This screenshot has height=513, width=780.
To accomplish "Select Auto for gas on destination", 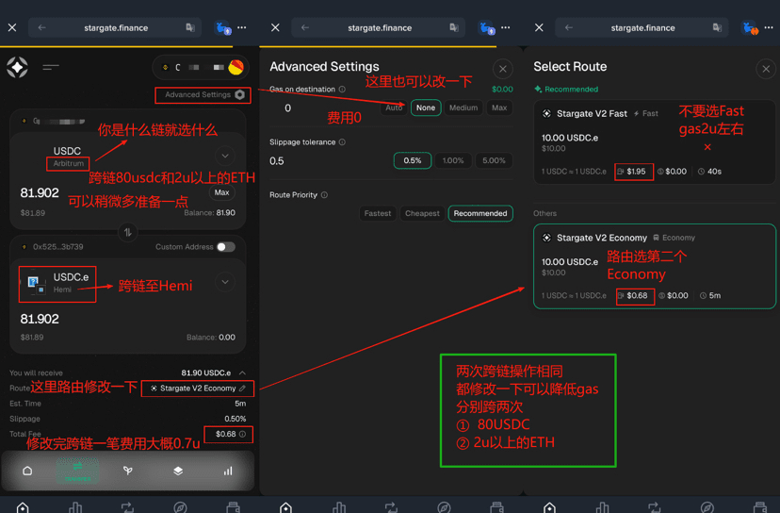I will (394, 108).
